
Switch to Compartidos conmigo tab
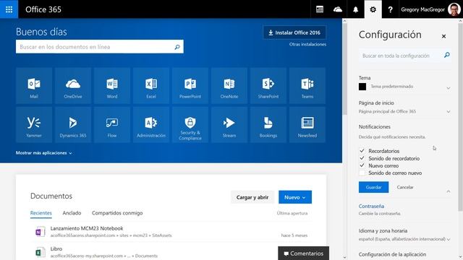(117, 213)
